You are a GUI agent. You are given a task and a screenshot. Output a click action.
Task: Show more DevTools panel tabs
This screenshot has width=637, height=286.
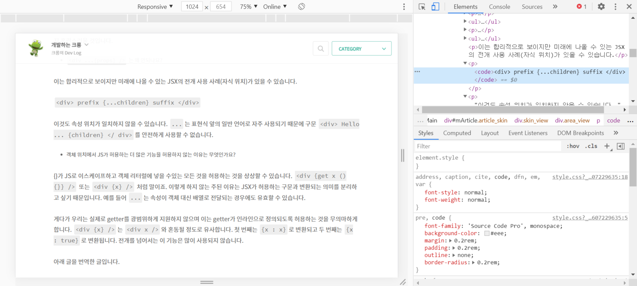coord(555,7)
